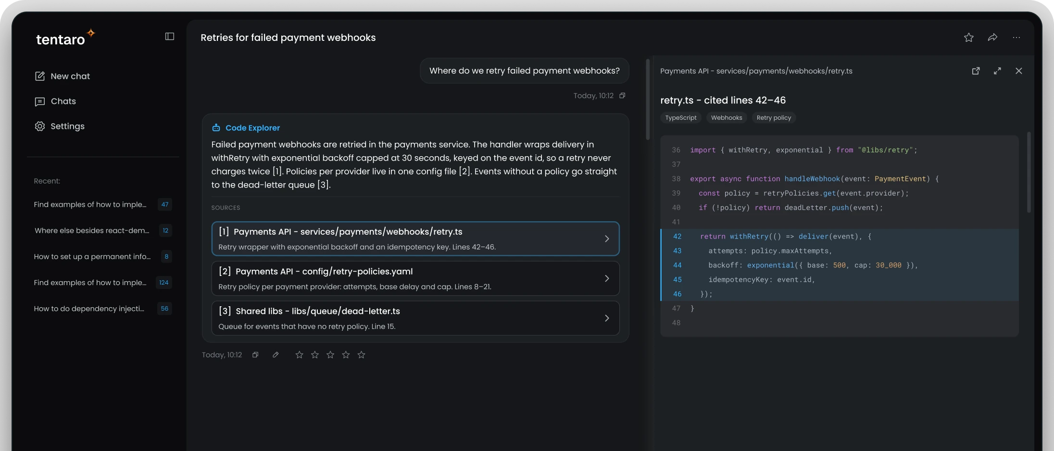Click the Code Explorer bot icon
Screen dimensions: 1054x451
pos(216,128)
